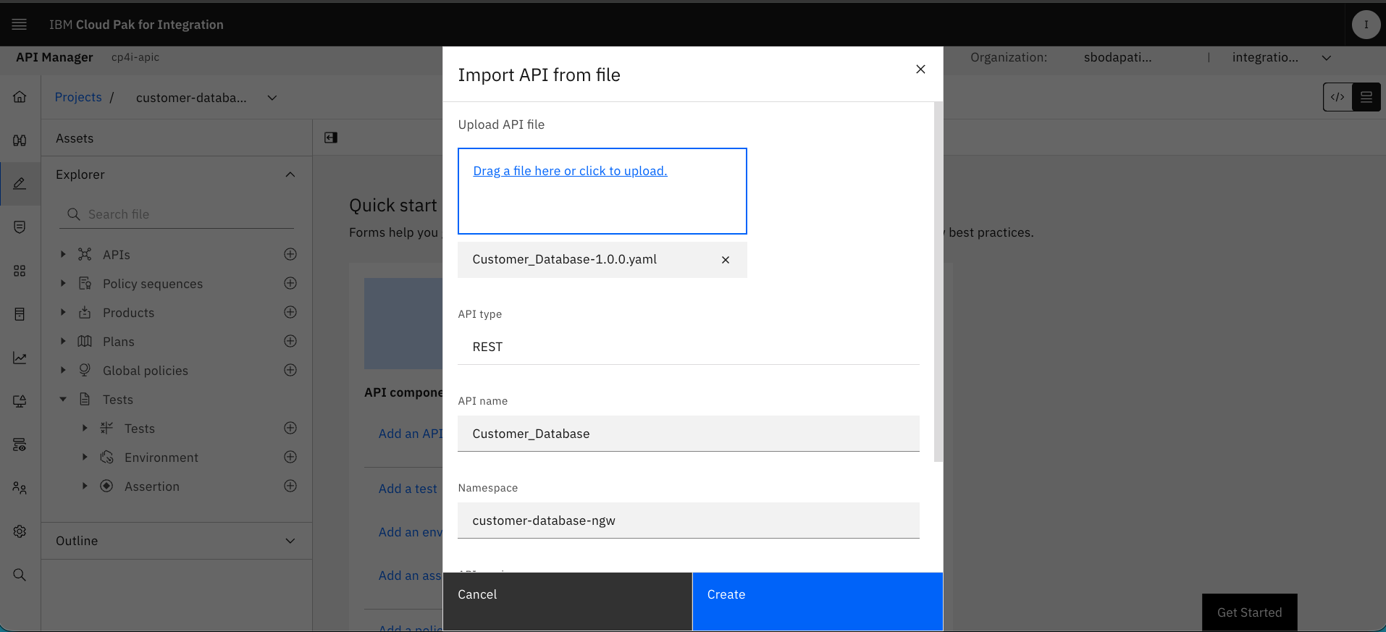This screenshot has width=1386, height=632.
Task: Click the analytics chart icon in the sidebar
Action: (20, 358)
